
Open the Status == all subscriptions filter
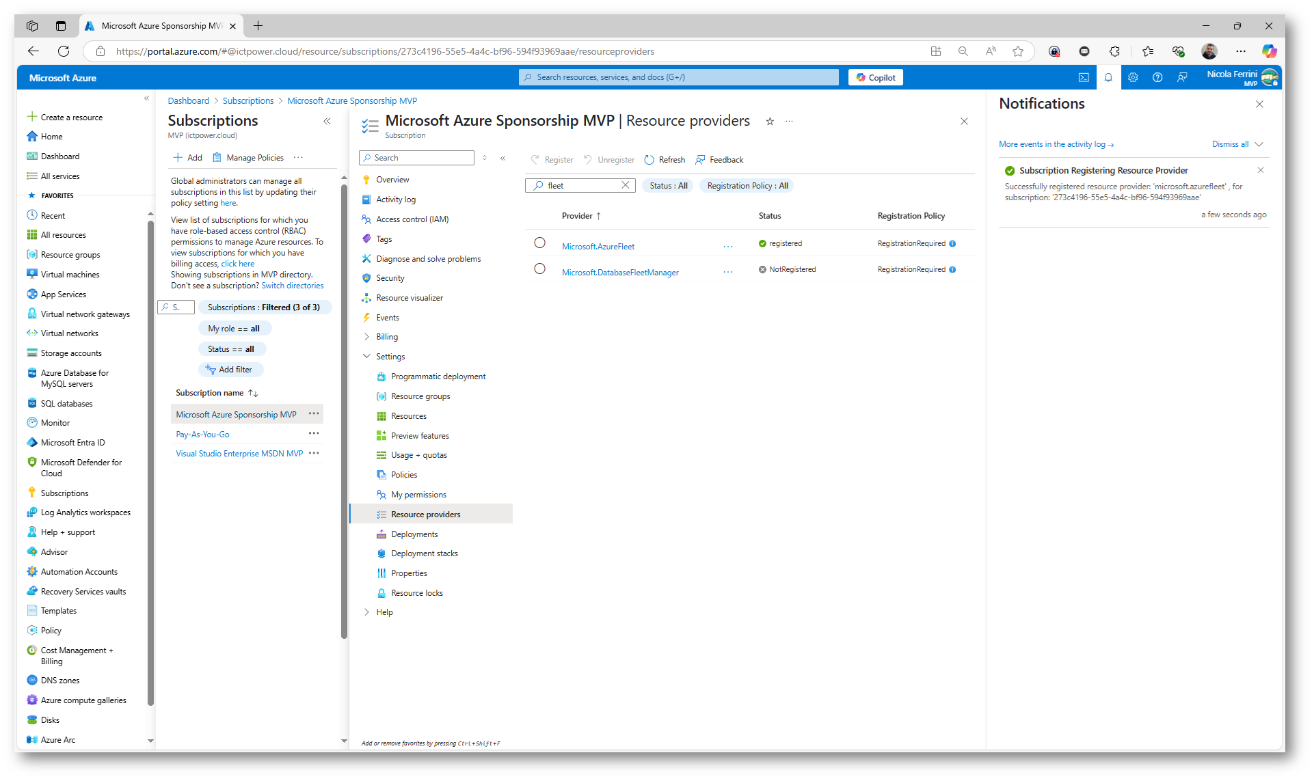(x=231, y=349)
